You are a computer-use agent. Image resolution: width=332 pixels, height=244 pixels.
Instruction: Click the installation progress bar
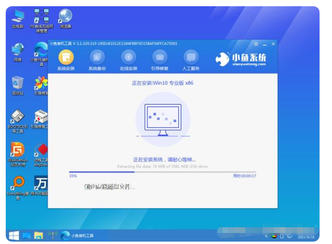[162, 172]
